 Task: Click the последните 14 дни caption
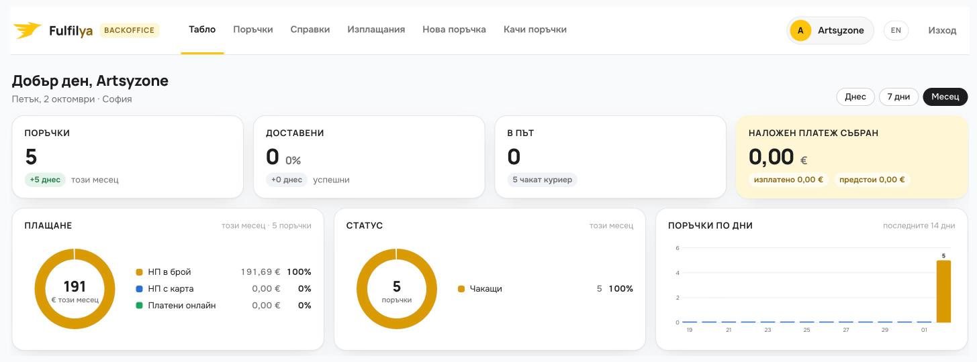point(919,226)
